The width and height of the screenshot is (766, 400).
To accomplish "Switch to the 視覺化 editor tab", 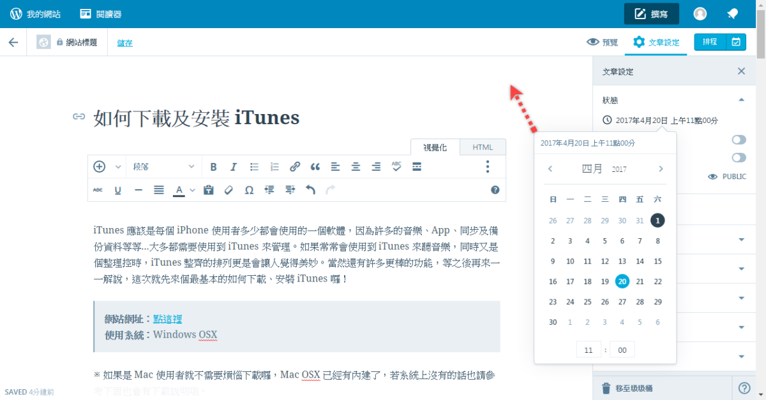I will pos(435,147).
